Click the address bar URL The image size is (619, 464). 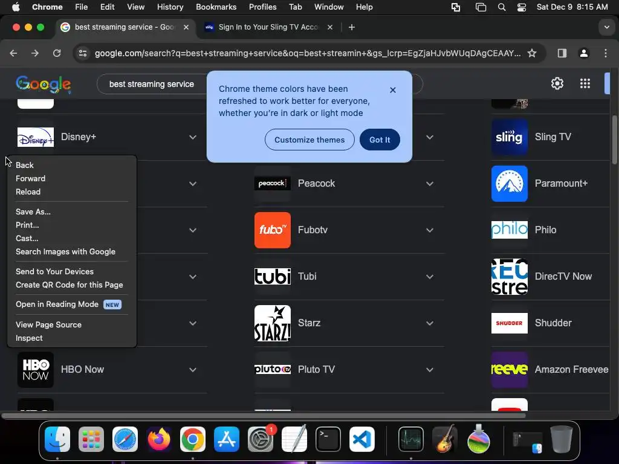pos(308,53)
